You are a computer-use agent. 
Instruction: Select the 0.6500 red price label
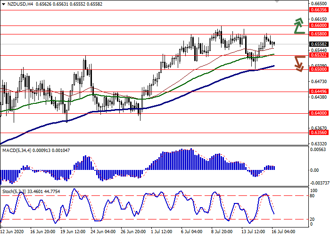[x=319, y=69]
